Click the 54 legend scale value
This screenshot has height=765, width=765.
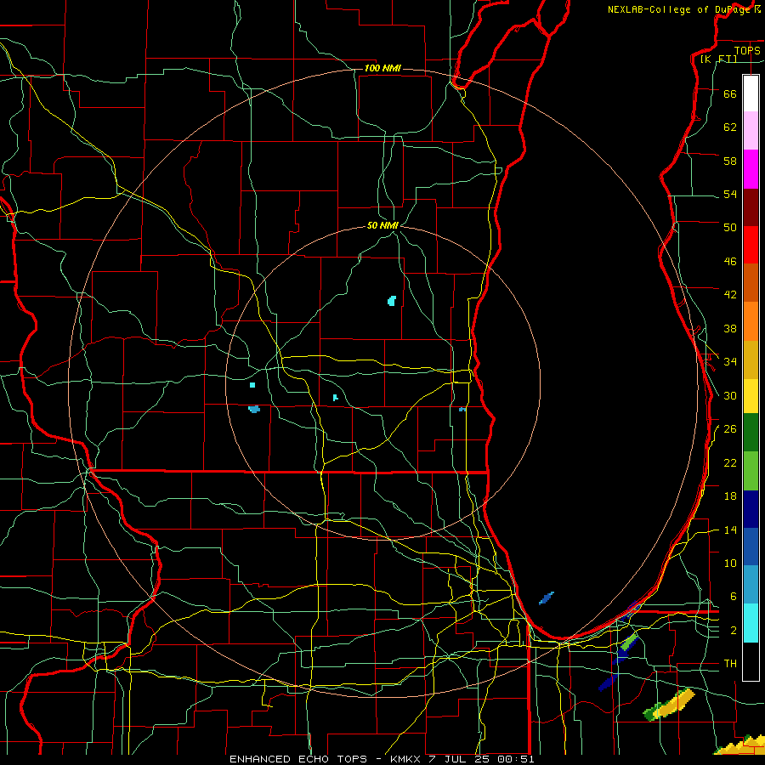point(730,194)
